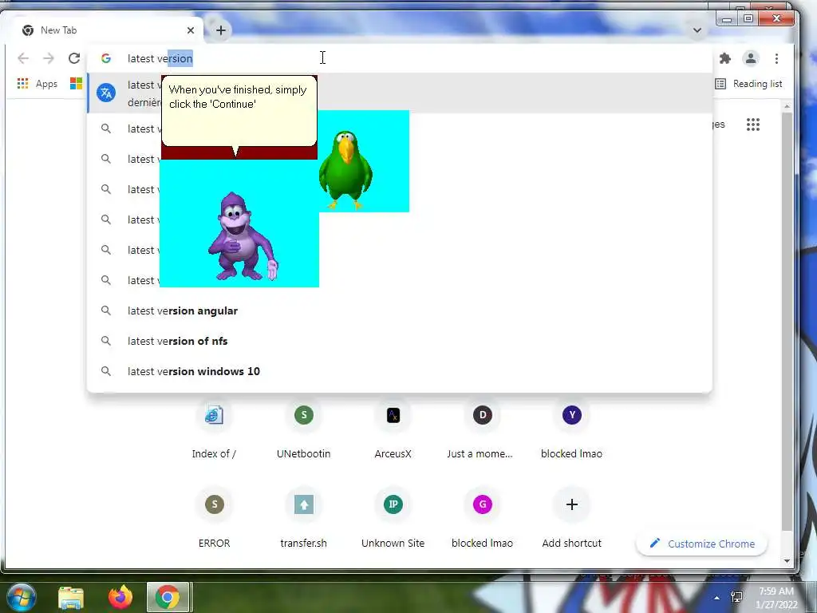
Task: Open the UNetbootin shortcut
Action: pos(304,429)
